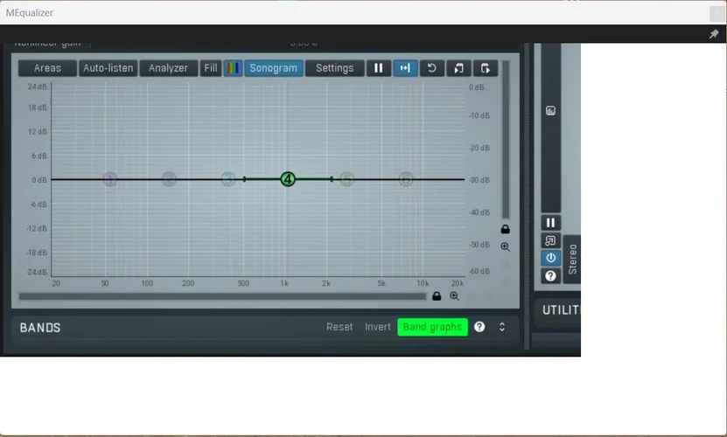Invert the bands
Screen dimensions: 727x437
pyautogui.click(x=378, y=327)
